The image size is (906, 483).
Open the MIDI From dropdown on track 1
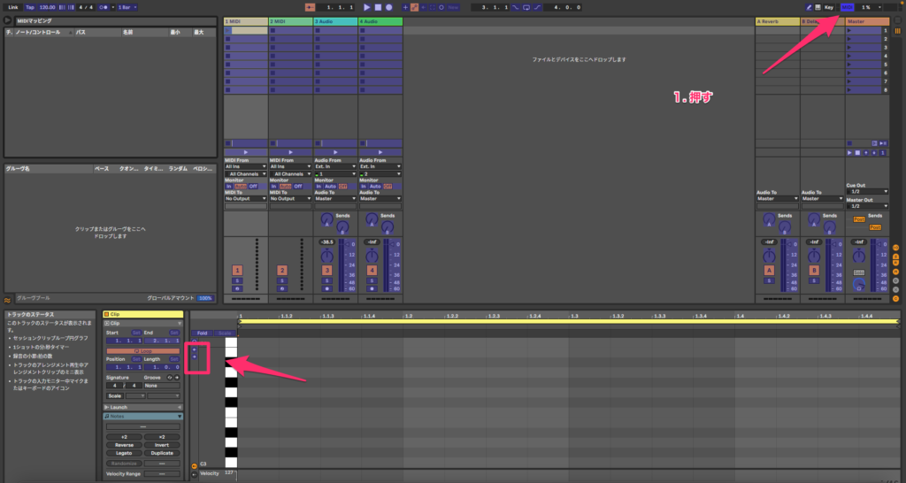point(245,165)
